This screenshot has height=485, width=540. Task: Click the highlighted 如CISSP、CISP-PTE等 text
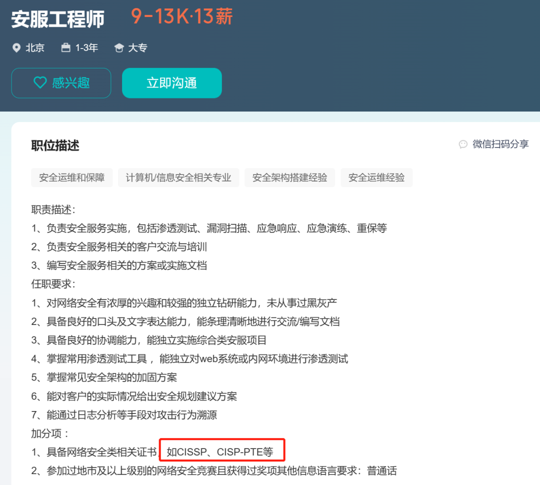pyautogui.click(x=220, y=452)
